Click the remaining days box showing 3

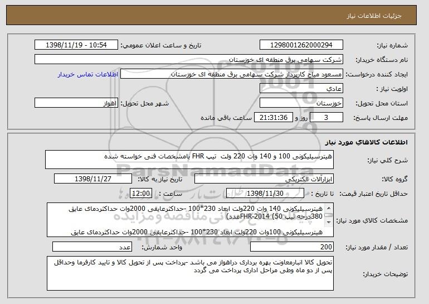coord(334,118)
